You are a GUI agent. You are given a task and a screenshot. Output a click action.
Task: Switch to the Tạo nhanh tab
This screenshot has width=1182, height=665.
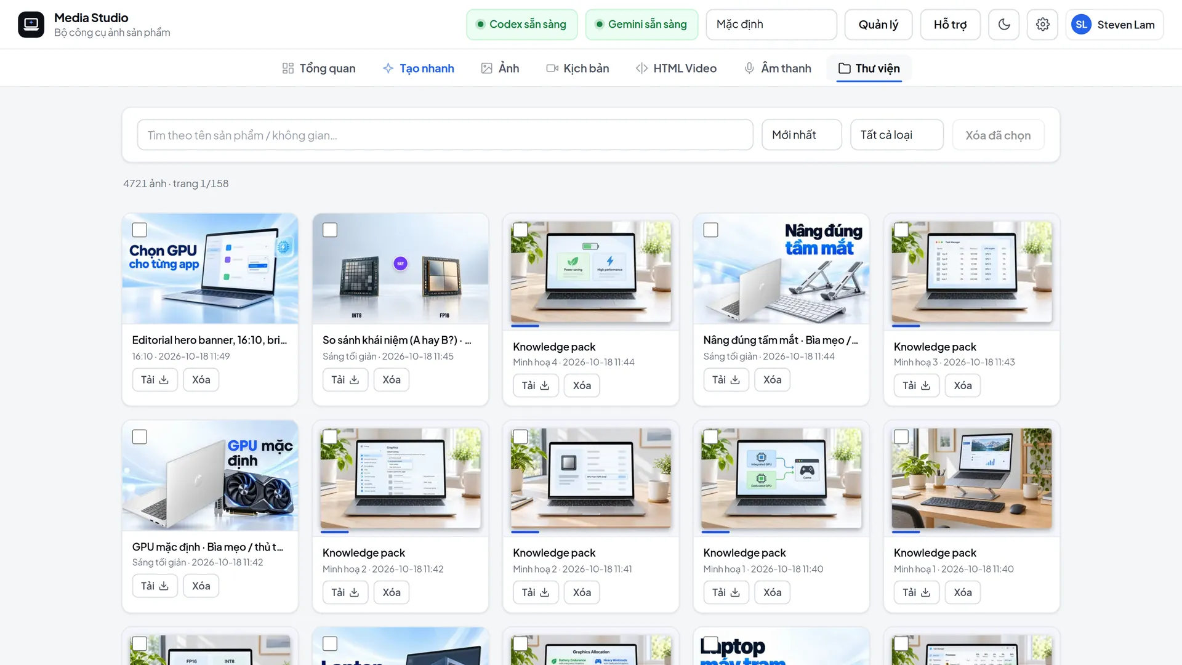point(419,68)
